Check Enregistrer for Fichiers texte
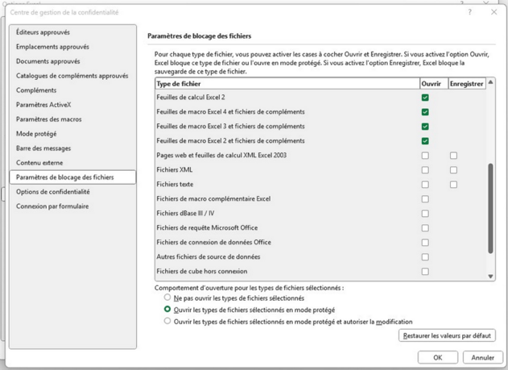Image resolution: width=508 pixels, height=370 pixels. point(453,185)
